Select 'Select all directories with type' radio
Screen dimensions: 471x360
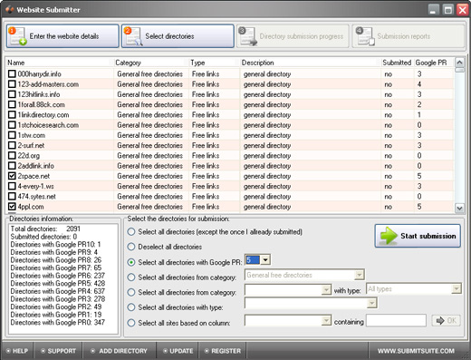tap(131, 307)
